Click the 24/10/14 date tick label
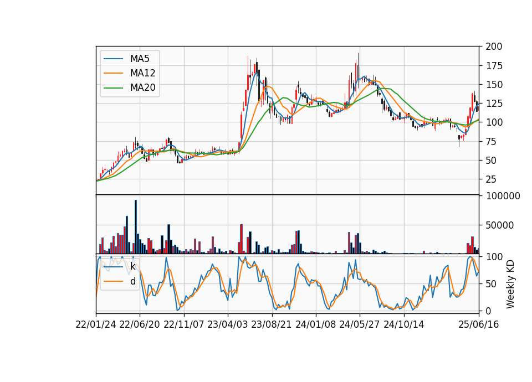532x382 pixels. click(404, 324)
